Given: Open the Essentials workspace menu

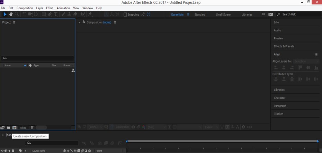Looking at the screenshot, I should click(188, 15).
